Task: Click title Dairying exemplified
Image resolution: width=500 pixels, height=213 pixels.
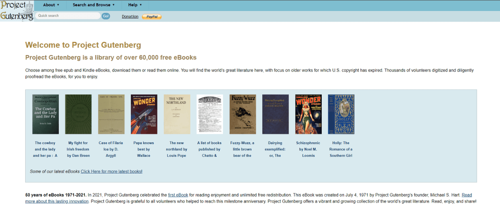Action: click(275, 149)
